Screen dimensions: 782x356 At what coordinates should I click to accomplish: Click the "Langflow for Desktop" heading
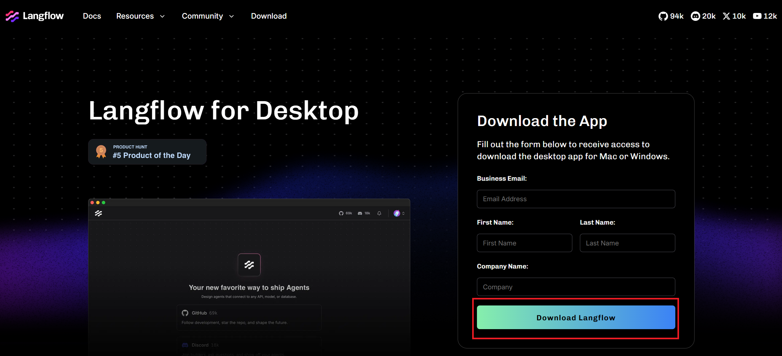[224, 111]
